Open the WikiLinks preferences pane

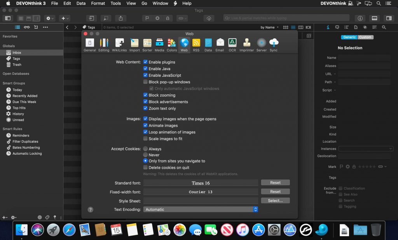coord(120,45)
